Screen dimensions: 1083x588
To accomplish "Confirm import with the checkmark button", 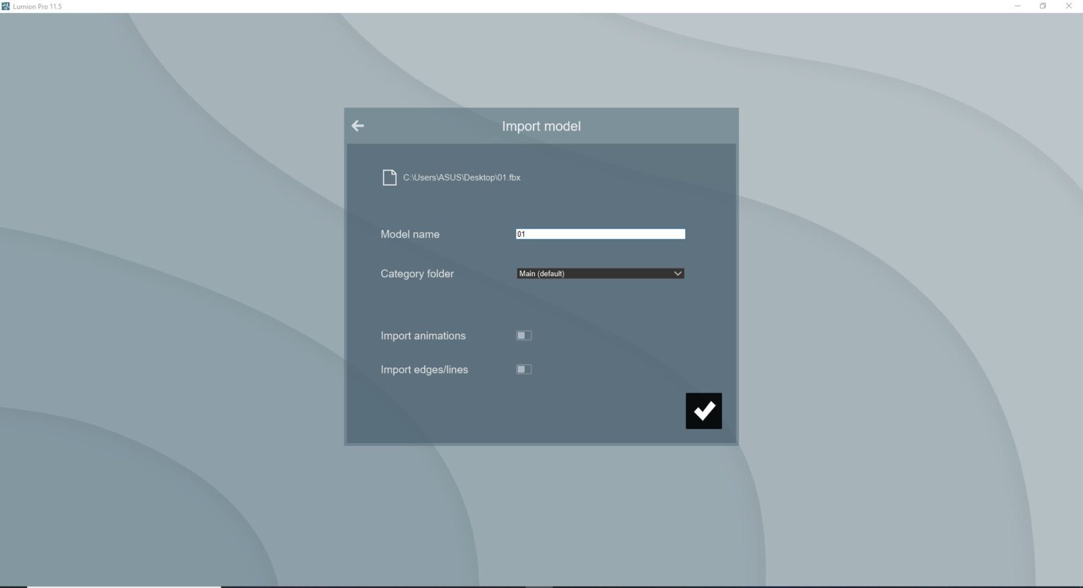I will [x=703, y=411].
